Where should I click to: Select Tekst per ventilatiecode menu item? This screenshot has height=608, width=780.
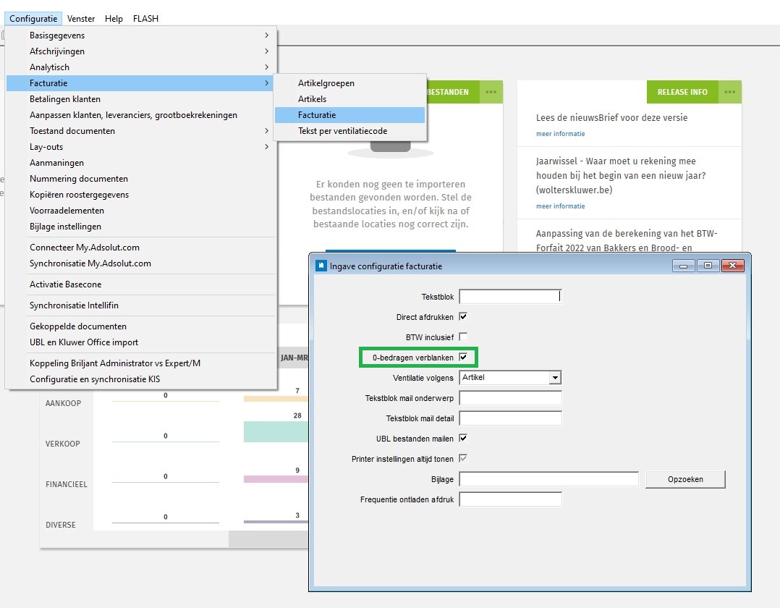pos(342,131)
